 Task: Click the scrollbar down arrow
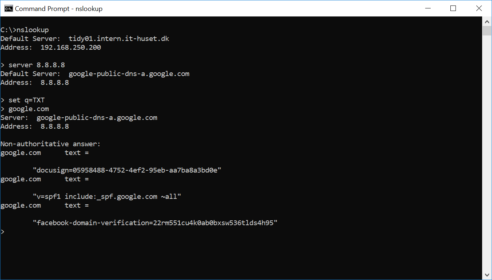[x=487, y=275]
